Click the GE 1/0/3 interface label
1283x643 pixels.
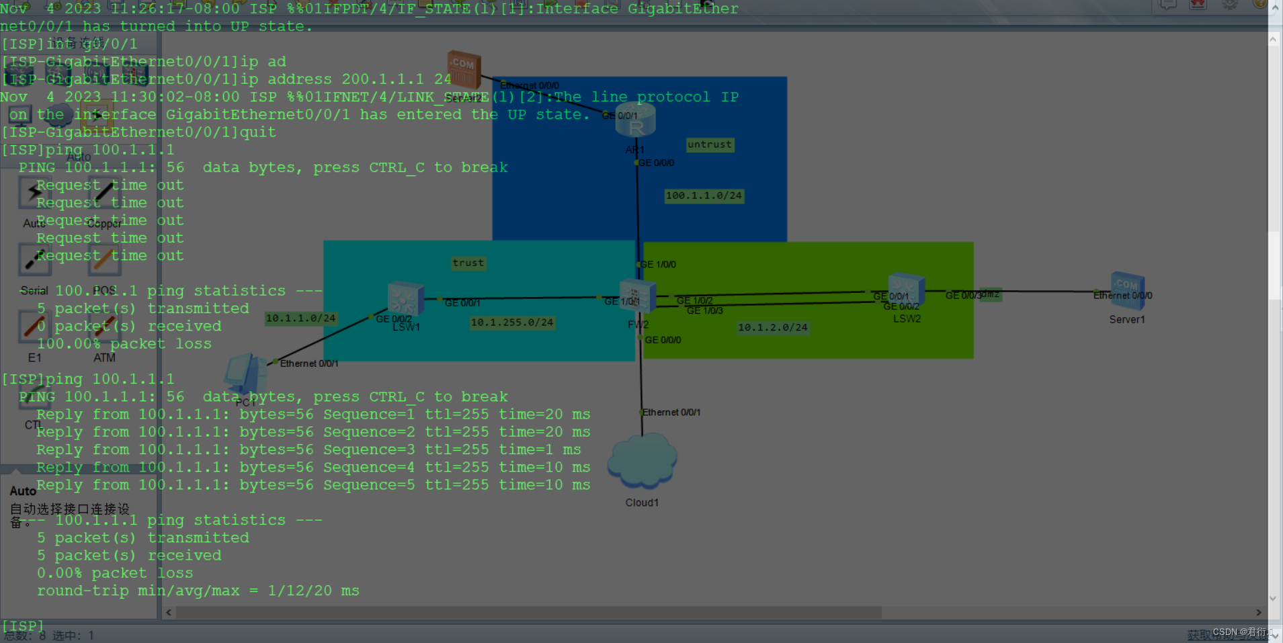(x=705, y=311)
